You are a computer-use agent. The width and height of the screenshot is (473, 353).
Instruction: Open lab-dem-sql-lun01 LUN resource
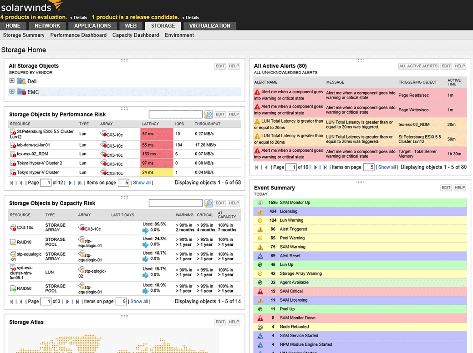click(33, 145)
